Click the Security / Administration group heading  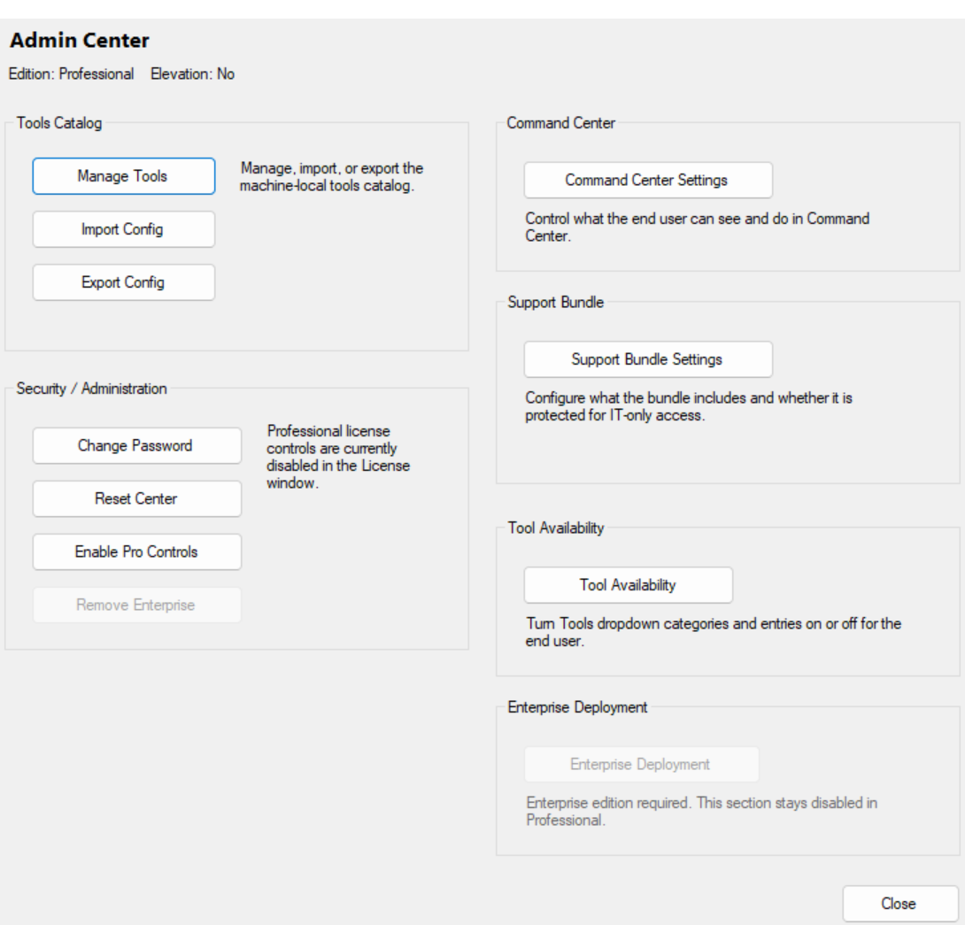pos(91,389)
